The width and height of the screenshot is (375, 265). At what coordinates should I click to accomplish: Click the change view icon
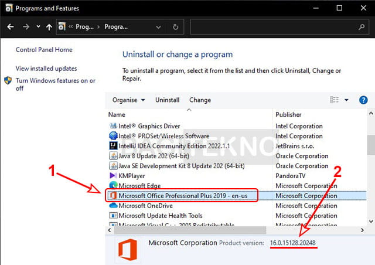pos(334,100)
